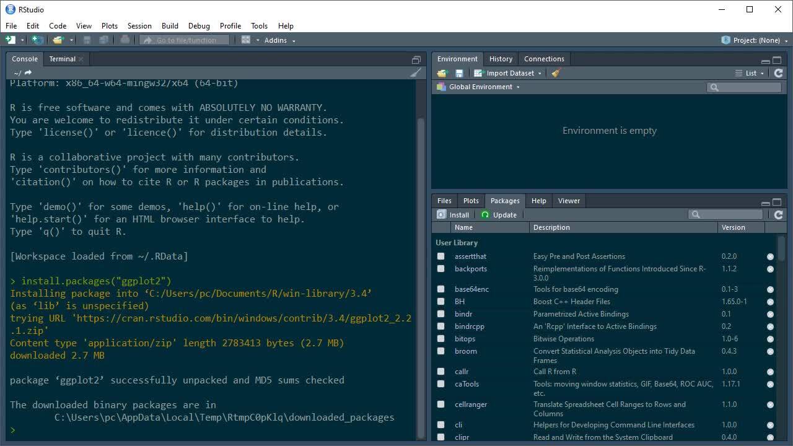
Task: Click the Print icon in main toolbar
Action: point(125,40)
